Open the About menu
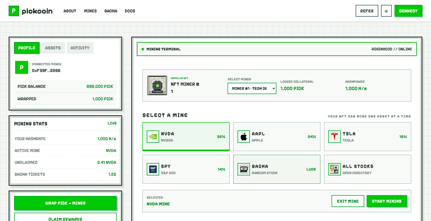The image size is (431, 221). coord(70,11)
